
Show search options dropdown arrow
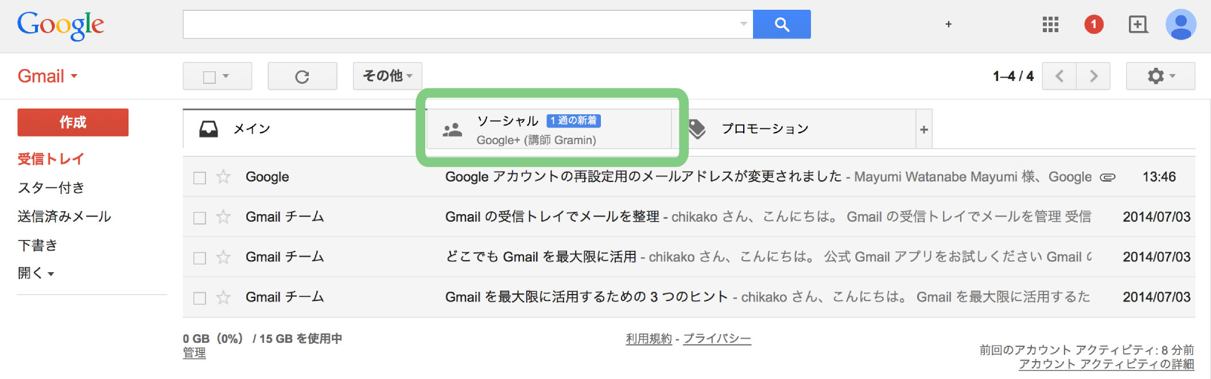743,24
